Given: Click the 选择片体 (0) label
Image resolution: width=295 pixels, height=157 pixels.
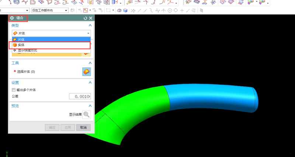Looking at the screenshot, I should pos(26,71).
